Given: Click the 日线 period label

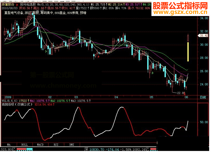Looking at the screenshot, I should point(203,97).
